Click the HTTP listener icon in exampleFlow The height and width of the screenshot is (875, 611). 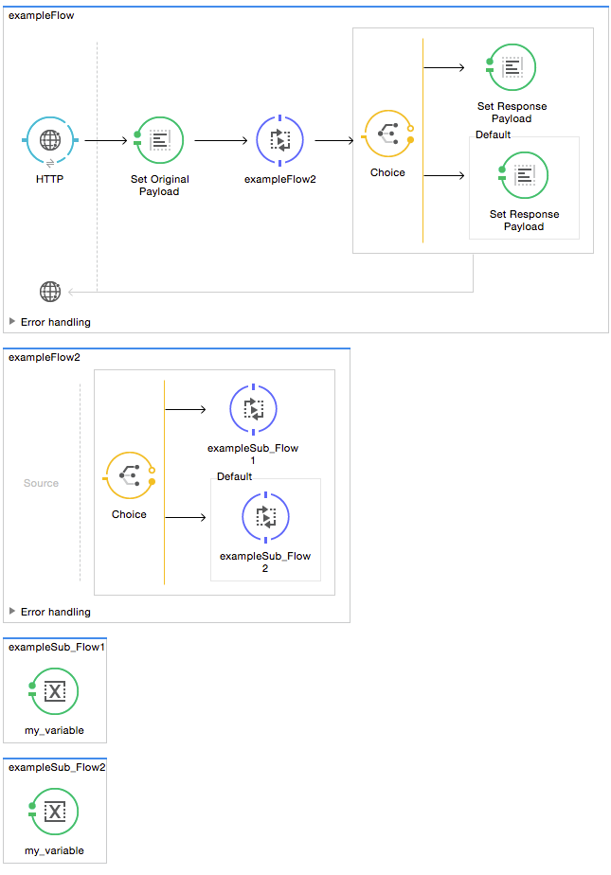(x=50, y=140)
